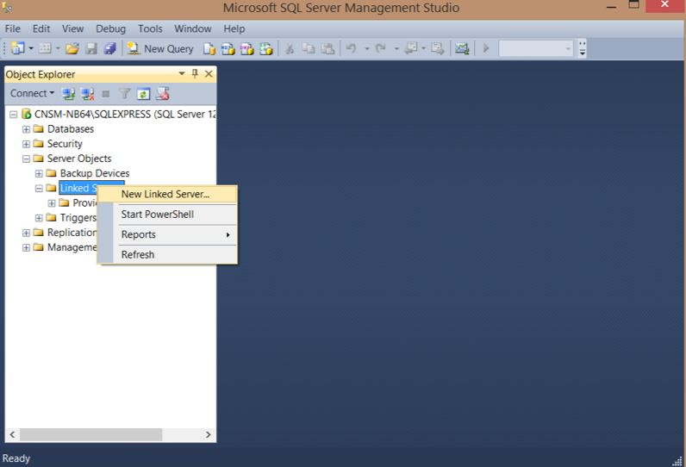Screen dimensions: 686x467
Task: Open the Reports submenu
Action: click(x=172, y=234)
